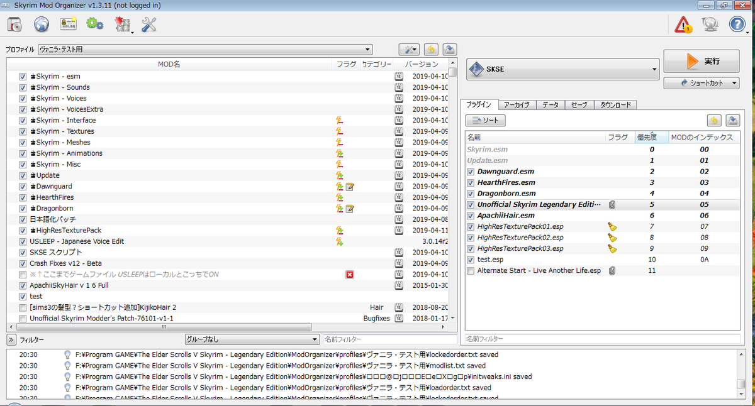Toggle test.esp plugin checkbox
The image size is (755, 406).
click(x=471, y=260)
